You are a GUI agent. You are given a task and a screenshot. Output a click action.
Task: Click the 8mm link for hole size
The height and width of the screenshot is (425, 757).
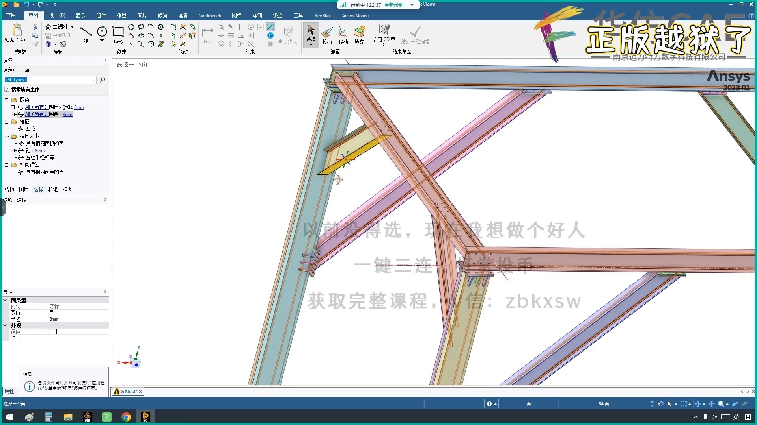(x=40, y=151)
